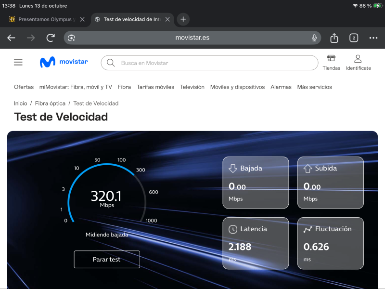Select the Televisión menu item

[x=192, y=87]
